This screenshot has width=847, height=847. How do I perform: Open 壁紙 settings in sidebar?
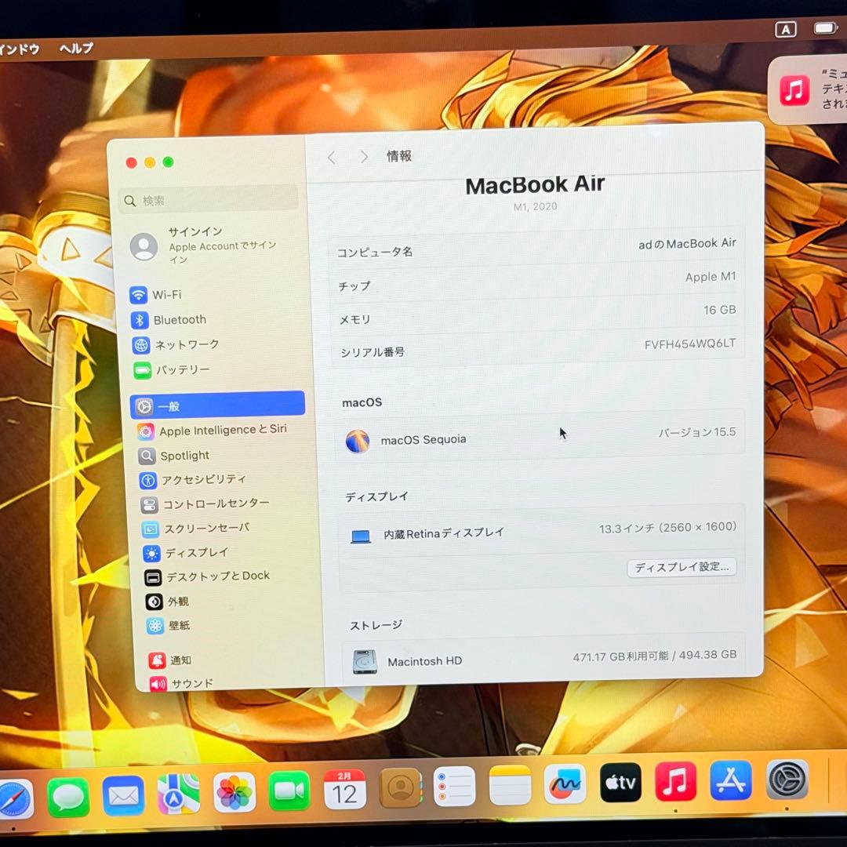169,626
